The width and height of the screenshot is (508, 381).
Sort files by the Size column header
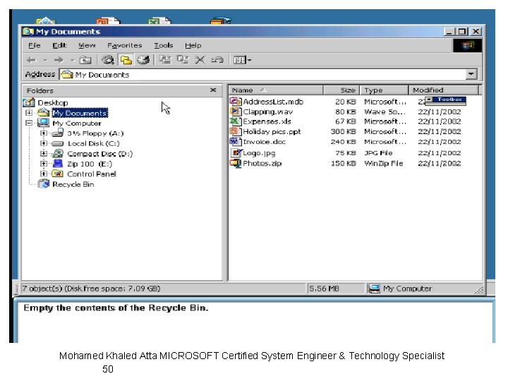(x=341, y=90)
